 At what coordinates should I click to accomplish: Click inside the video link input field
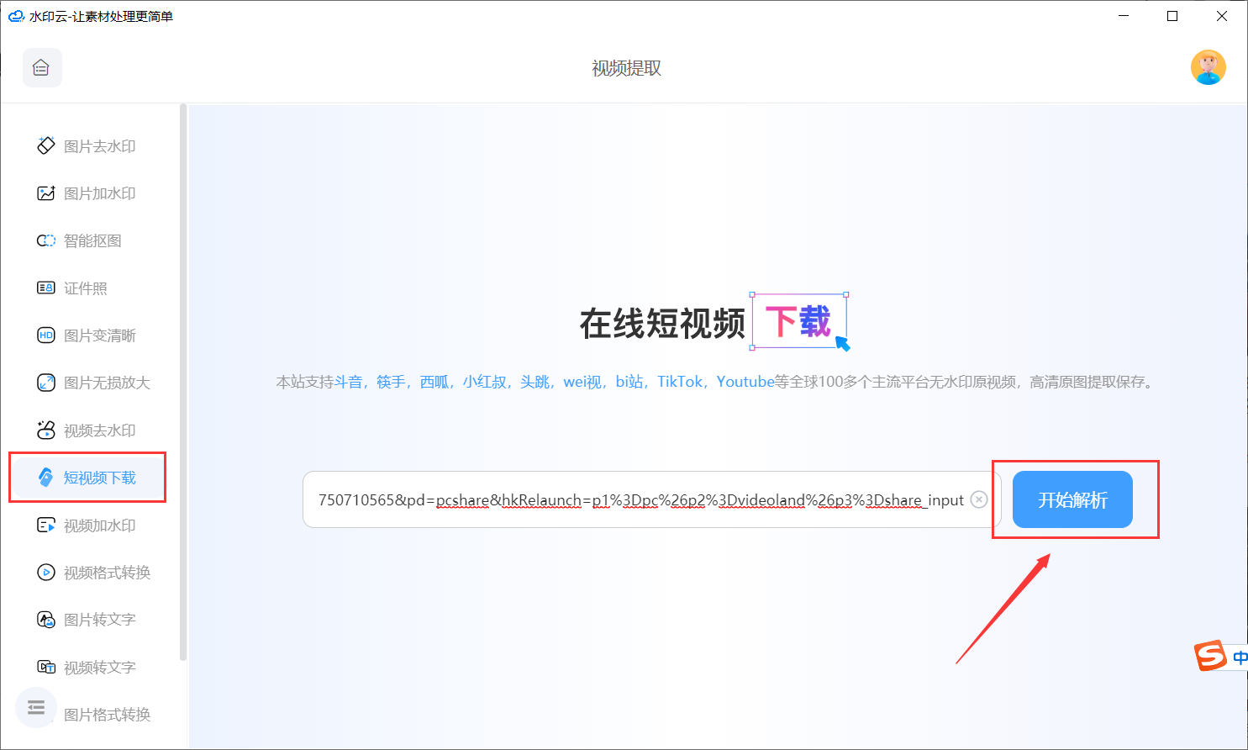[639, 499]
